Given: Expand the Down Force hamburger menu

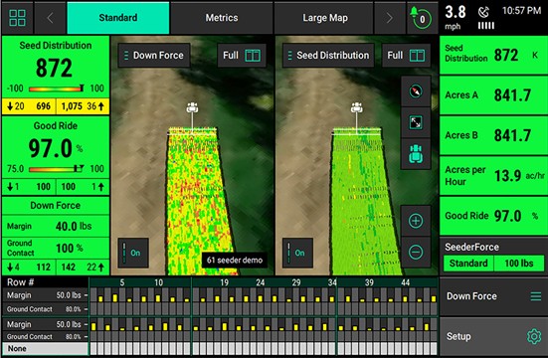Looking at the screenshot, I should click(x=536, y=296).
